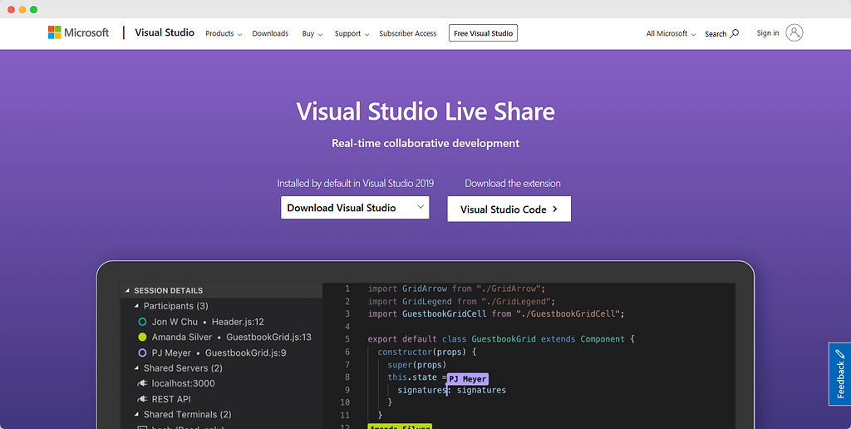Click PJ Meyer's purple participant circle

tap(142, 353)
